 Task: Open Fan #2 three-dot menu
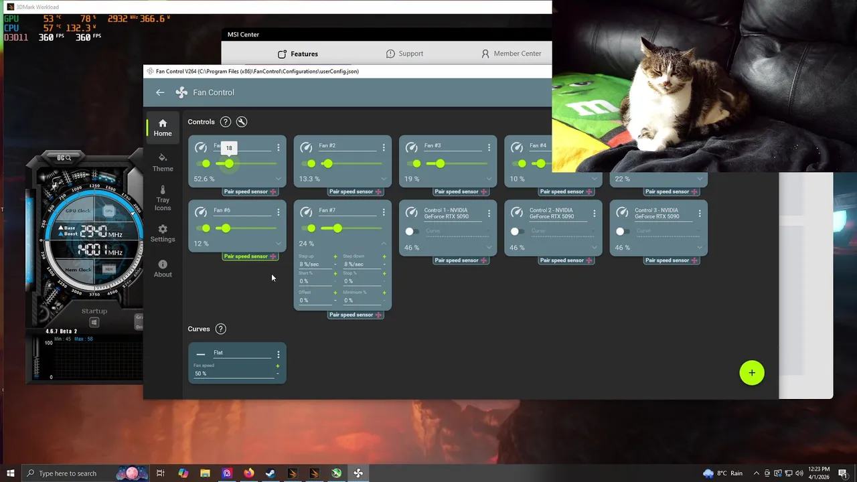[384, 147]
